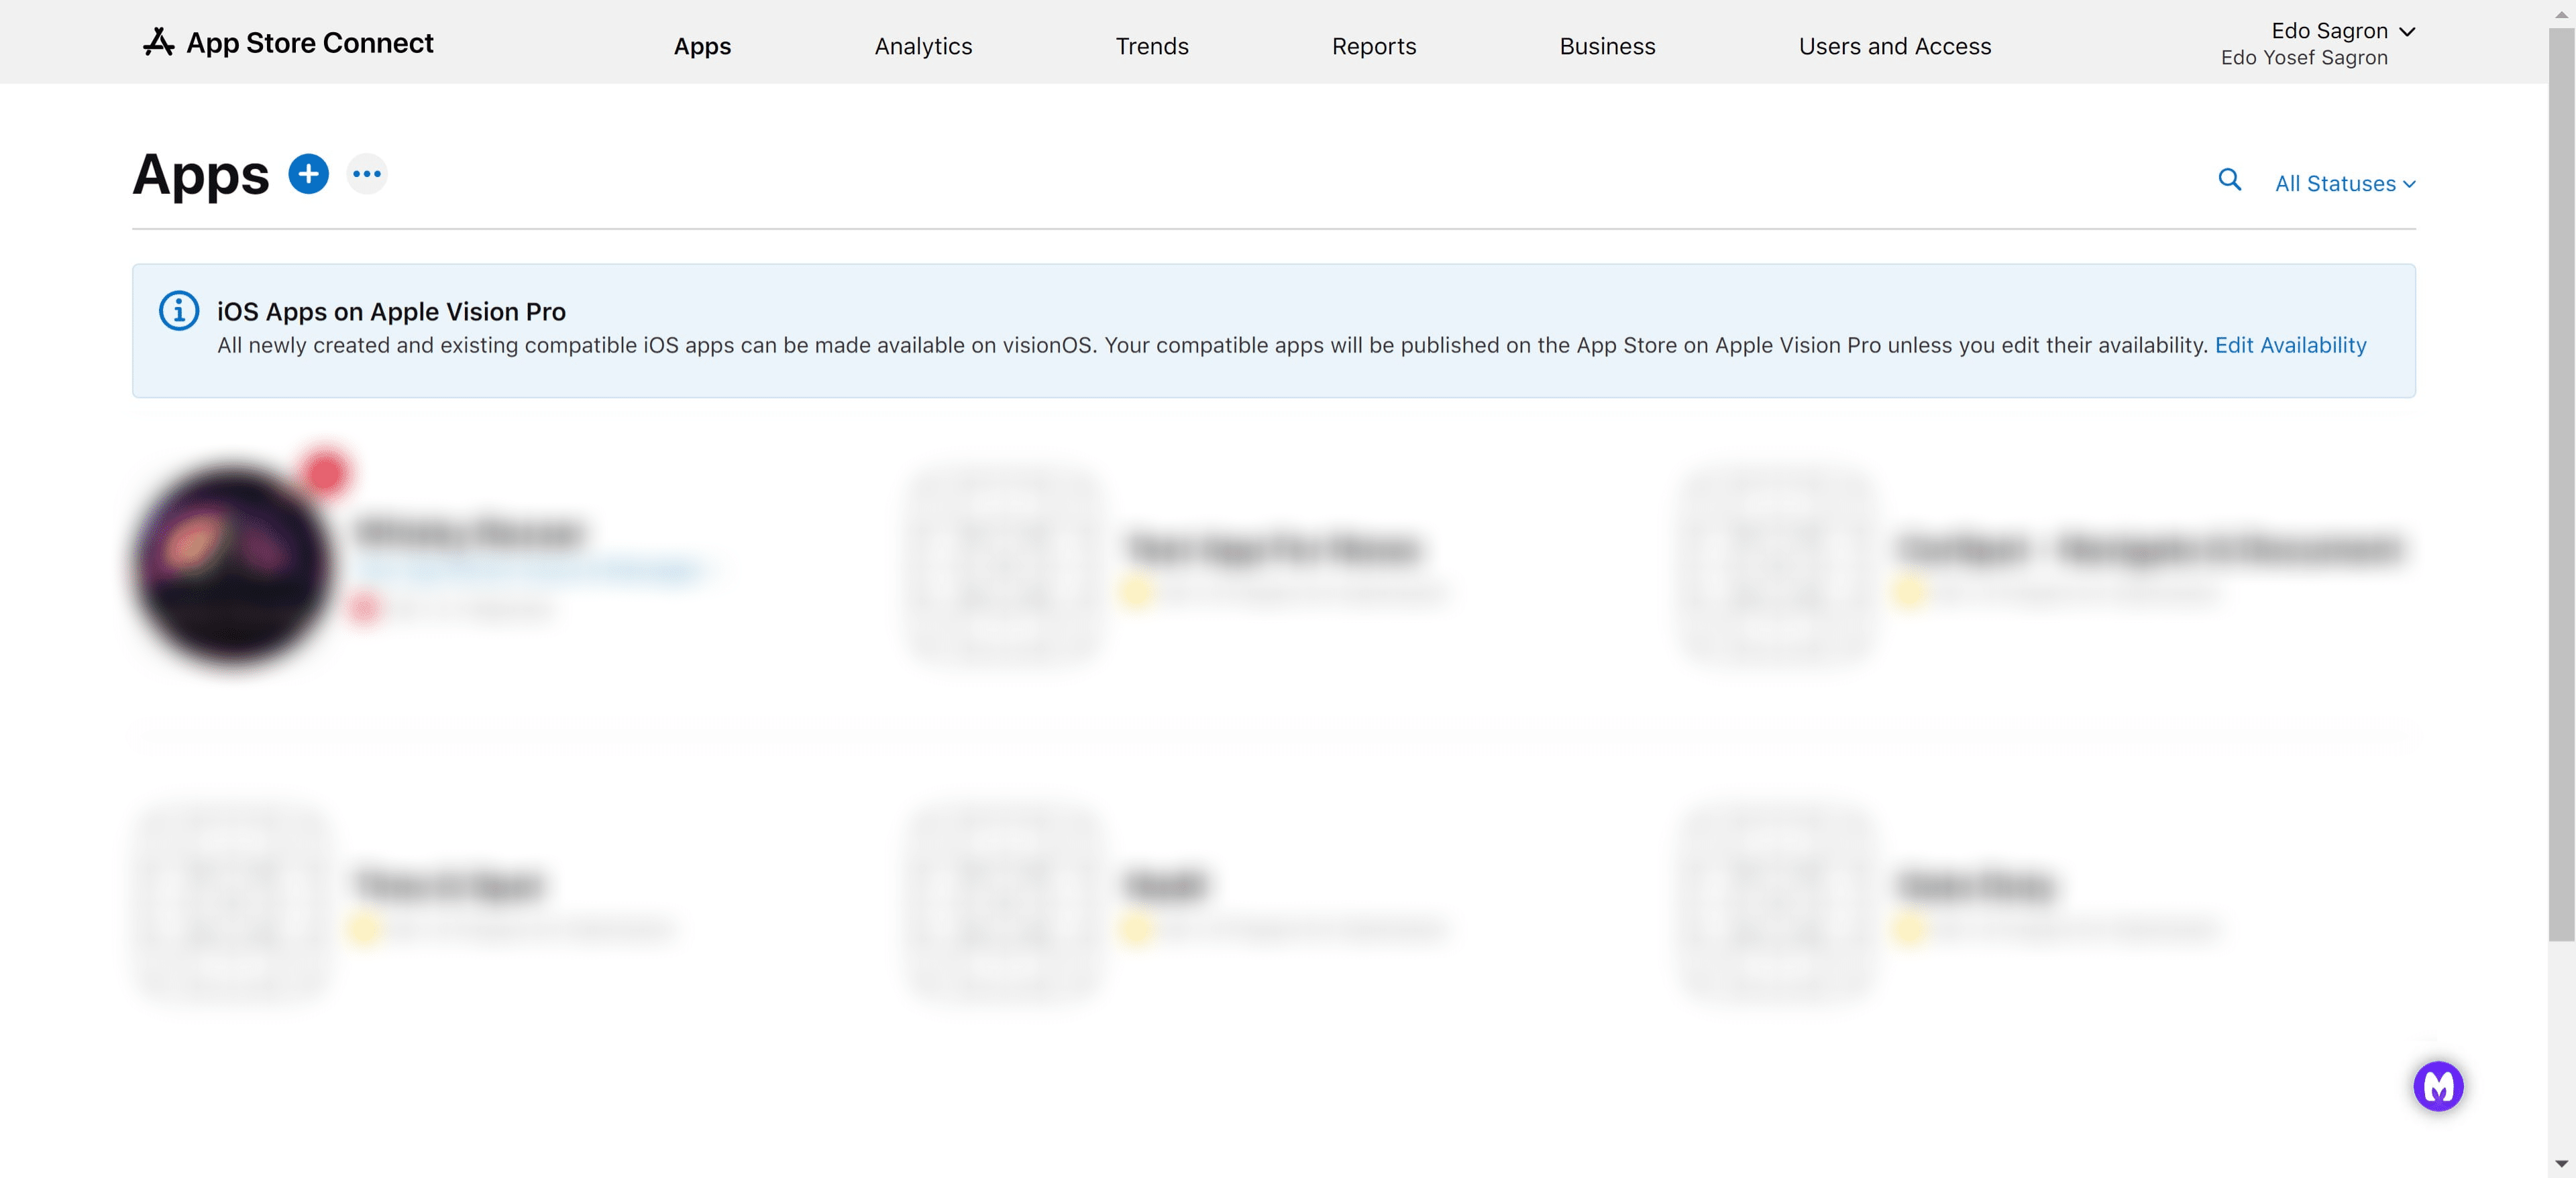Click the blue plus add-app button
This screenshot has height=1178, width=2576.
308,174
